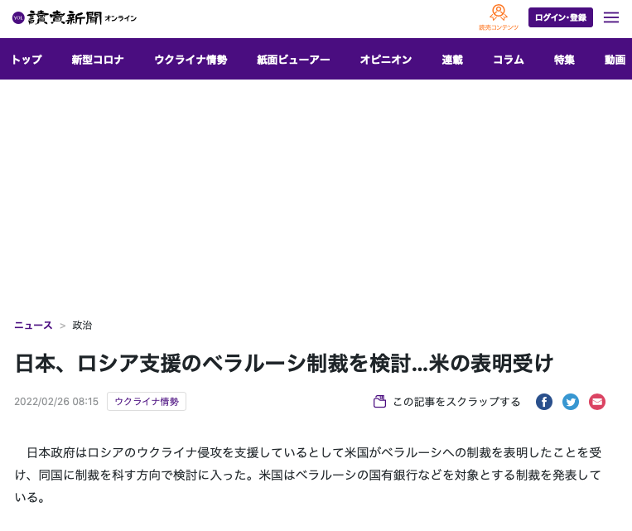
Task: Open the ウクライナ情勢 nav item
Action: coord(191,60)
